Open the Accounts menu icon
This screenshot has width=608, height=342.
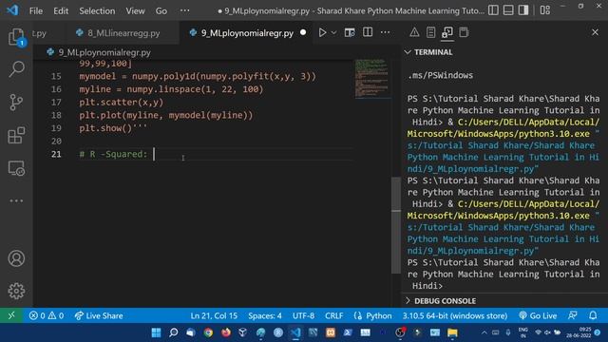[16, 258]
